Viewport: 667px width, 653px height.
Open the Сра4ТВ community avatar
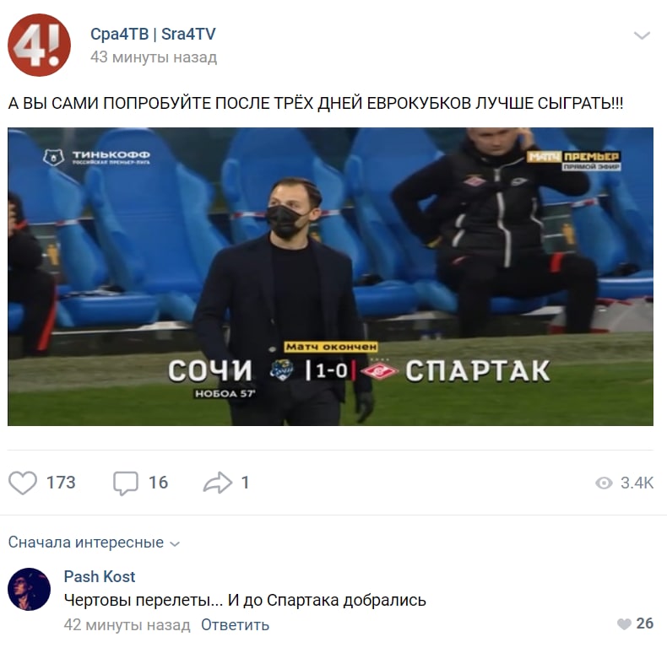[x=39, y=45]
